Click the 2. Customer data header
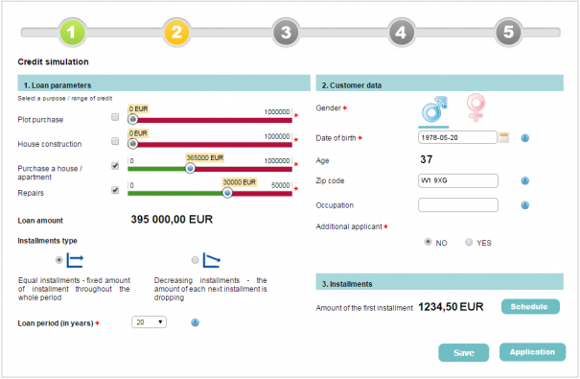 tap(439, 83)
